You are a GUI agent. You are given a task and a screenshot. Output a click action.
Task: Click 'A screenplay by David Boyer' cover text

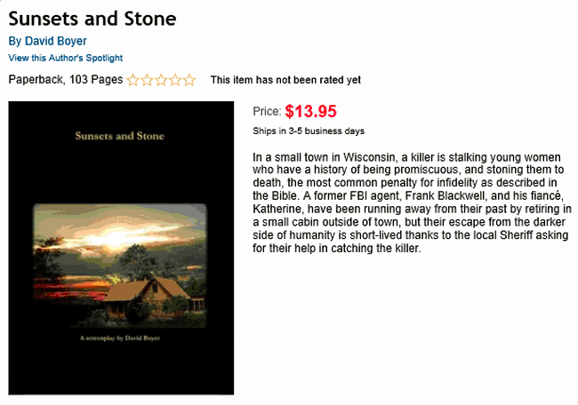point(120,338)
